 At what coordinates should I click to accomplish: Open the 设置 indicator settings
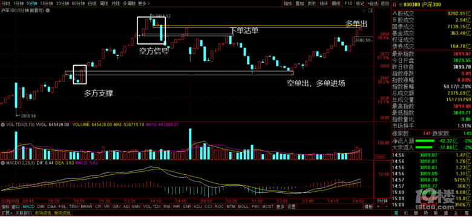pyautogui.click(x=291, y=207)
